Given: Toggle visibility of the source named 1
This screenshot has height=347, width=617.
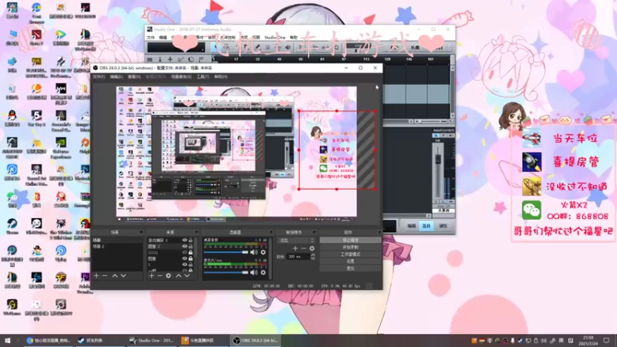Looking at the screenshot, I should [x=184, y=264].
